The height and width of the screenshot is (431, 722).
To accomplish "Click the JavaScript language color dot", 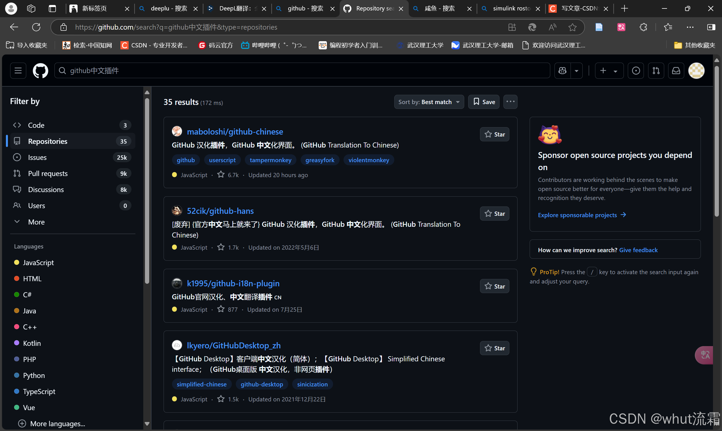I will pyautogui.click(x=17, y=262).
